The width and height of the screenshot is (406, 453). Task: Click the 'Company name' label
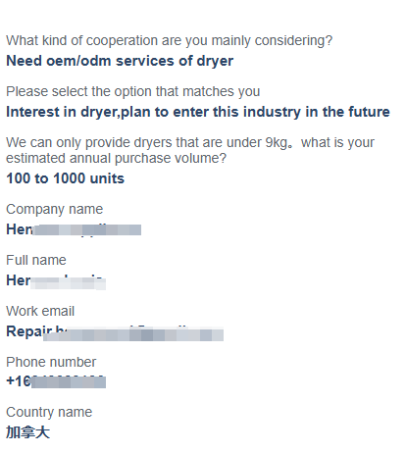pos(55,210)
